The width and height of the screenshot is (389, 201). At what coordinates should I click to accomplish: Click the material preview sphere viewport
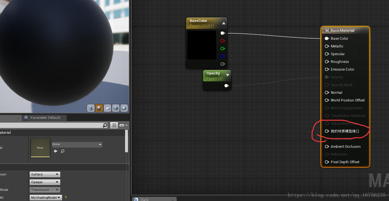pos(56,53)
